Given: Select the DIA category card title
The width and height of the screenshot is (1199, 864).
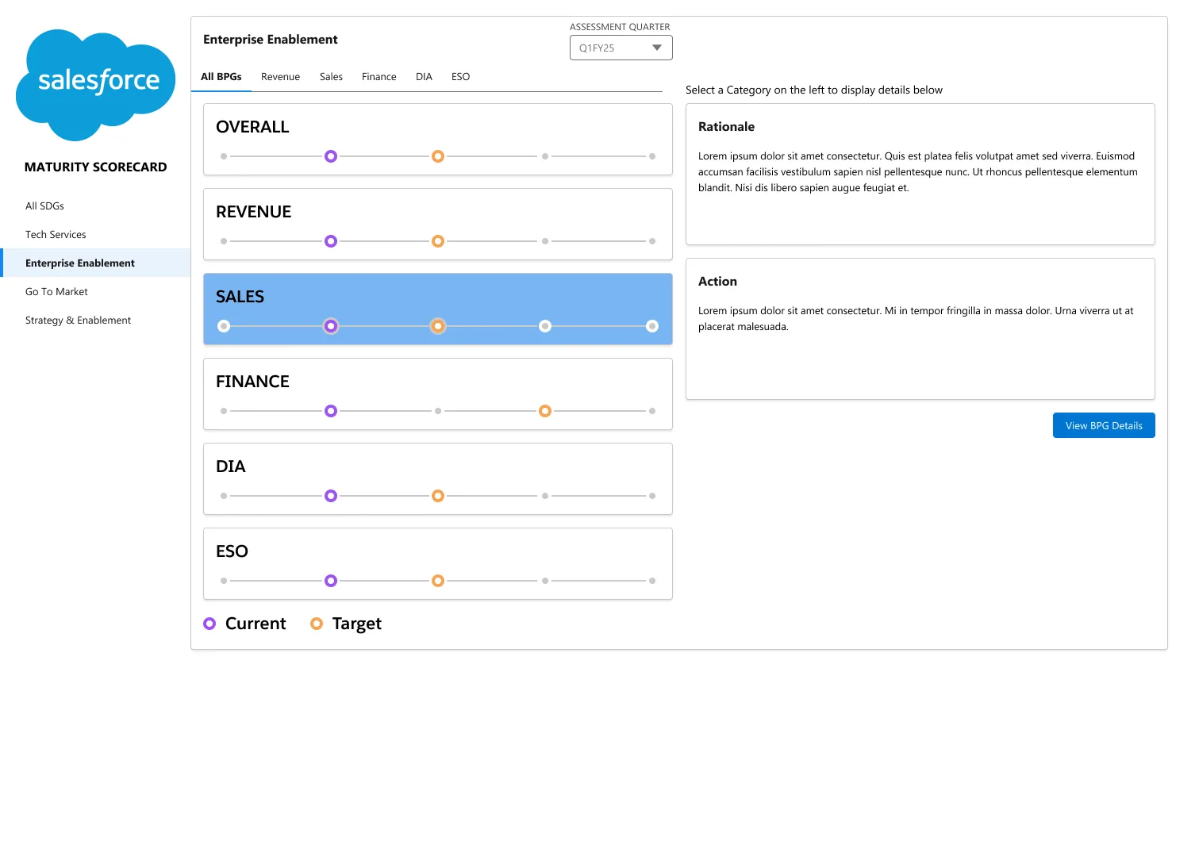Looking at the screenshot, I should coord(230,467).
